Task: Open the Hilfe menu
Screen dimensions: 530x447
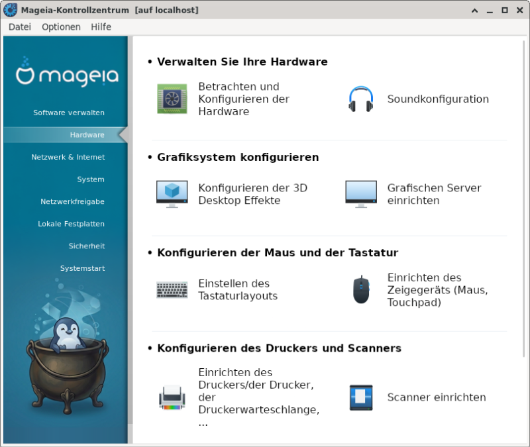Action: pyautogui.click(x=101, y=26)
